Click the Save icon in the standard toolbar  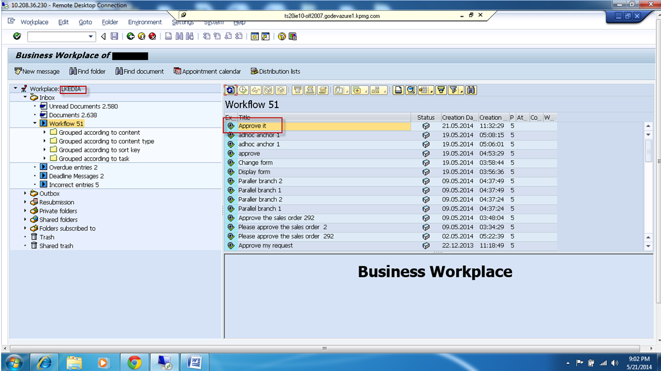pos(114,37)
